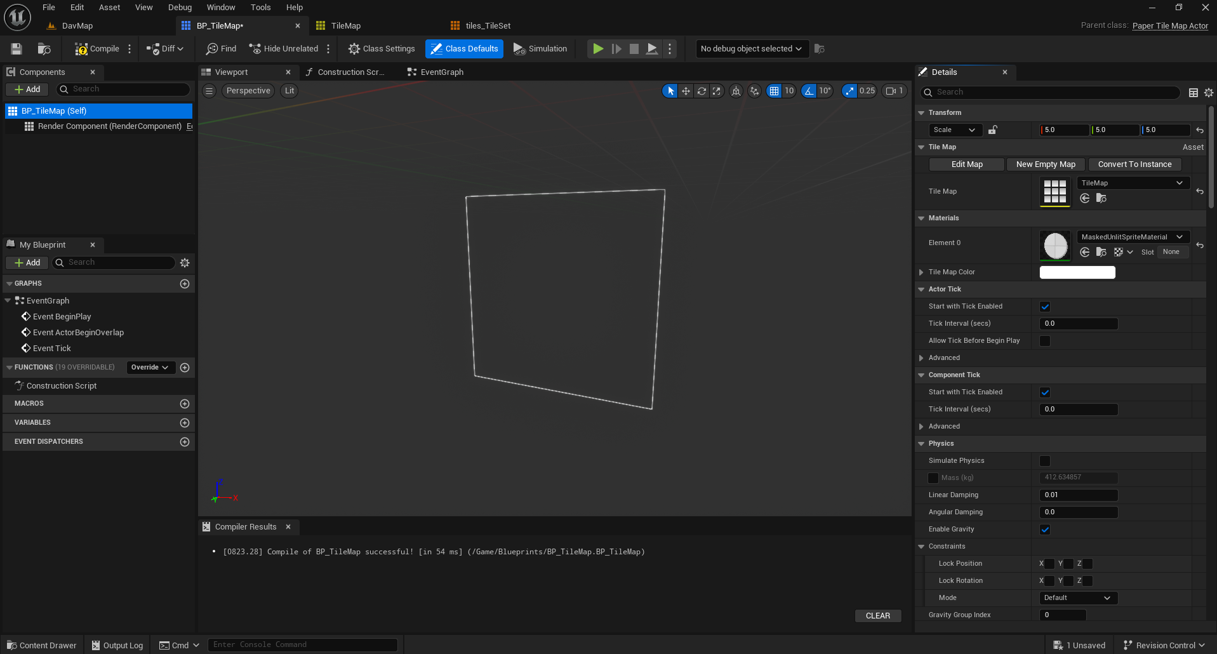Expand Tile Map Color property
The image size is (1217, 654).
[921, 272]
